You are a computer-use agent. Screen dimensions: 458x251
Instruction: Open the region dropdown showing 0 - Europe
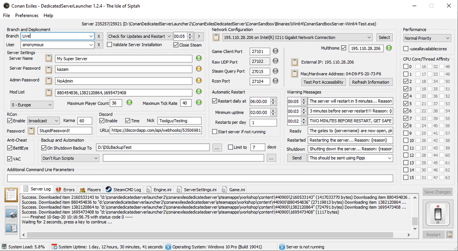click(x=32, y=105)
